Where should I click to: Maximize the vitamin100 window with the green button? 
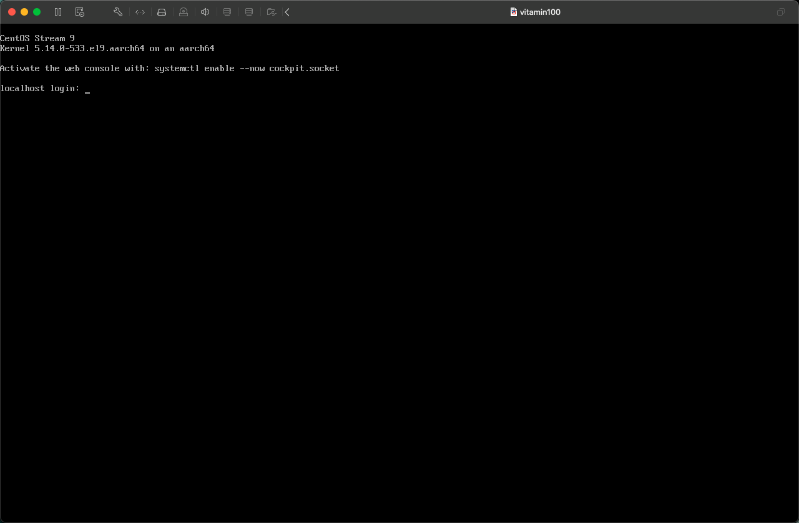click(37, 12)
